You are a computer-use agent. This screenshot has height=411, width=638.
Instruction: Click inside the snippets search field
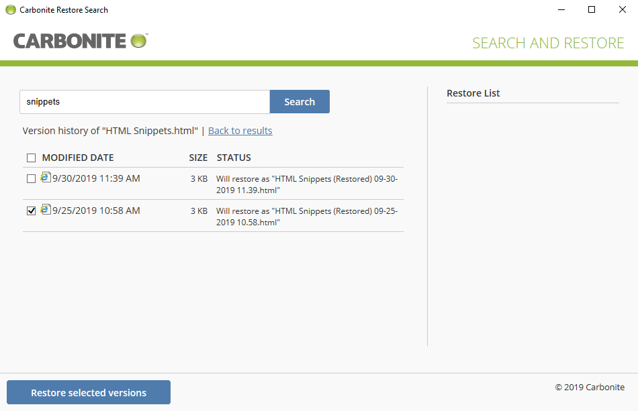tap(144, 101)
